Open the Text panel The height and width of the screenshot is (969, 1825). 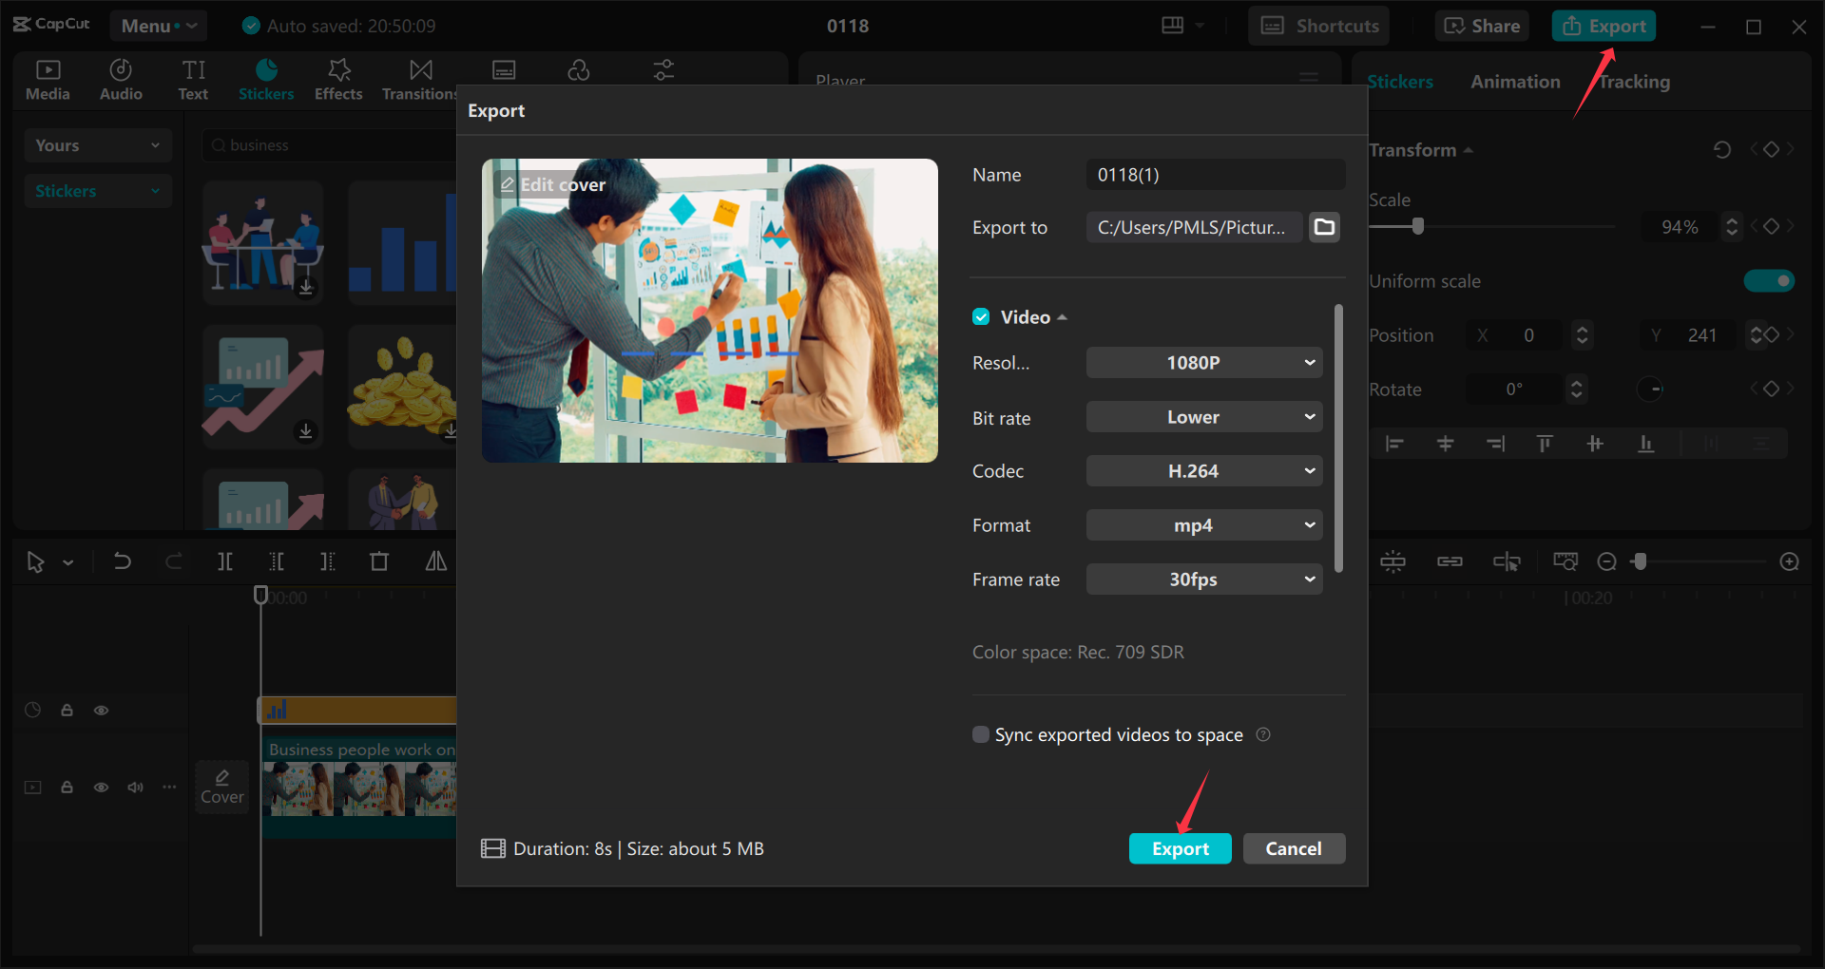[x=193, y=78]
